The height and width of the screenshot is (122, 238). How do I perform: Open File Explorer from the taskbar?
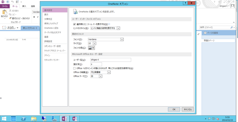34,119
